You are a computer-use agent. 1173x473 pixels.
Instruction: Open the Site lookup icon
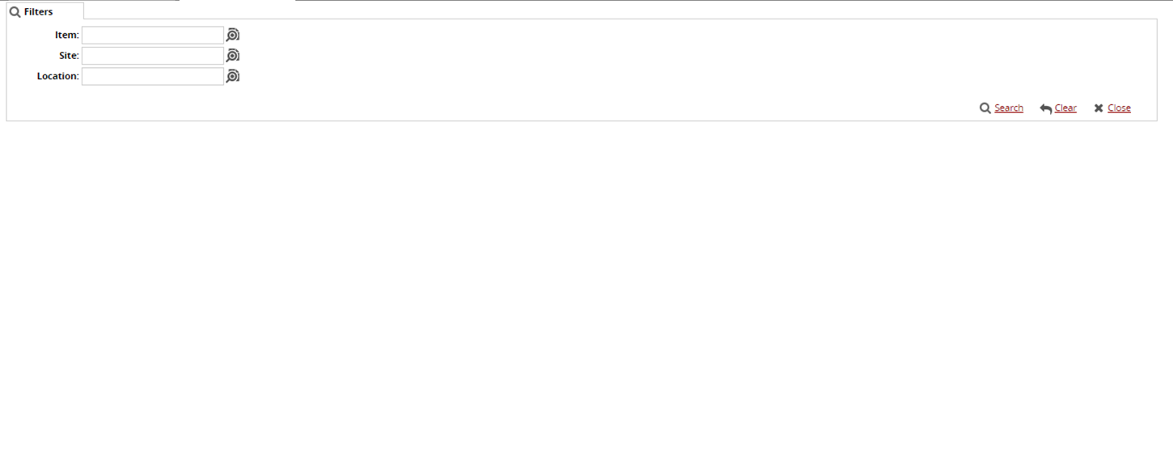(x=233, y=56)
